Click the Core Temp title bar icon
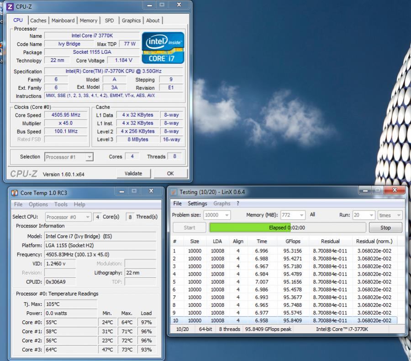The width and height of the screenshot is (411, 361). [x=15, y=193]
